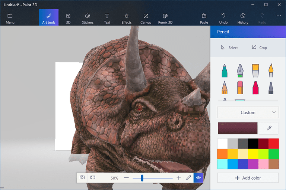Click the current dark maroon color box

(238, 128)
